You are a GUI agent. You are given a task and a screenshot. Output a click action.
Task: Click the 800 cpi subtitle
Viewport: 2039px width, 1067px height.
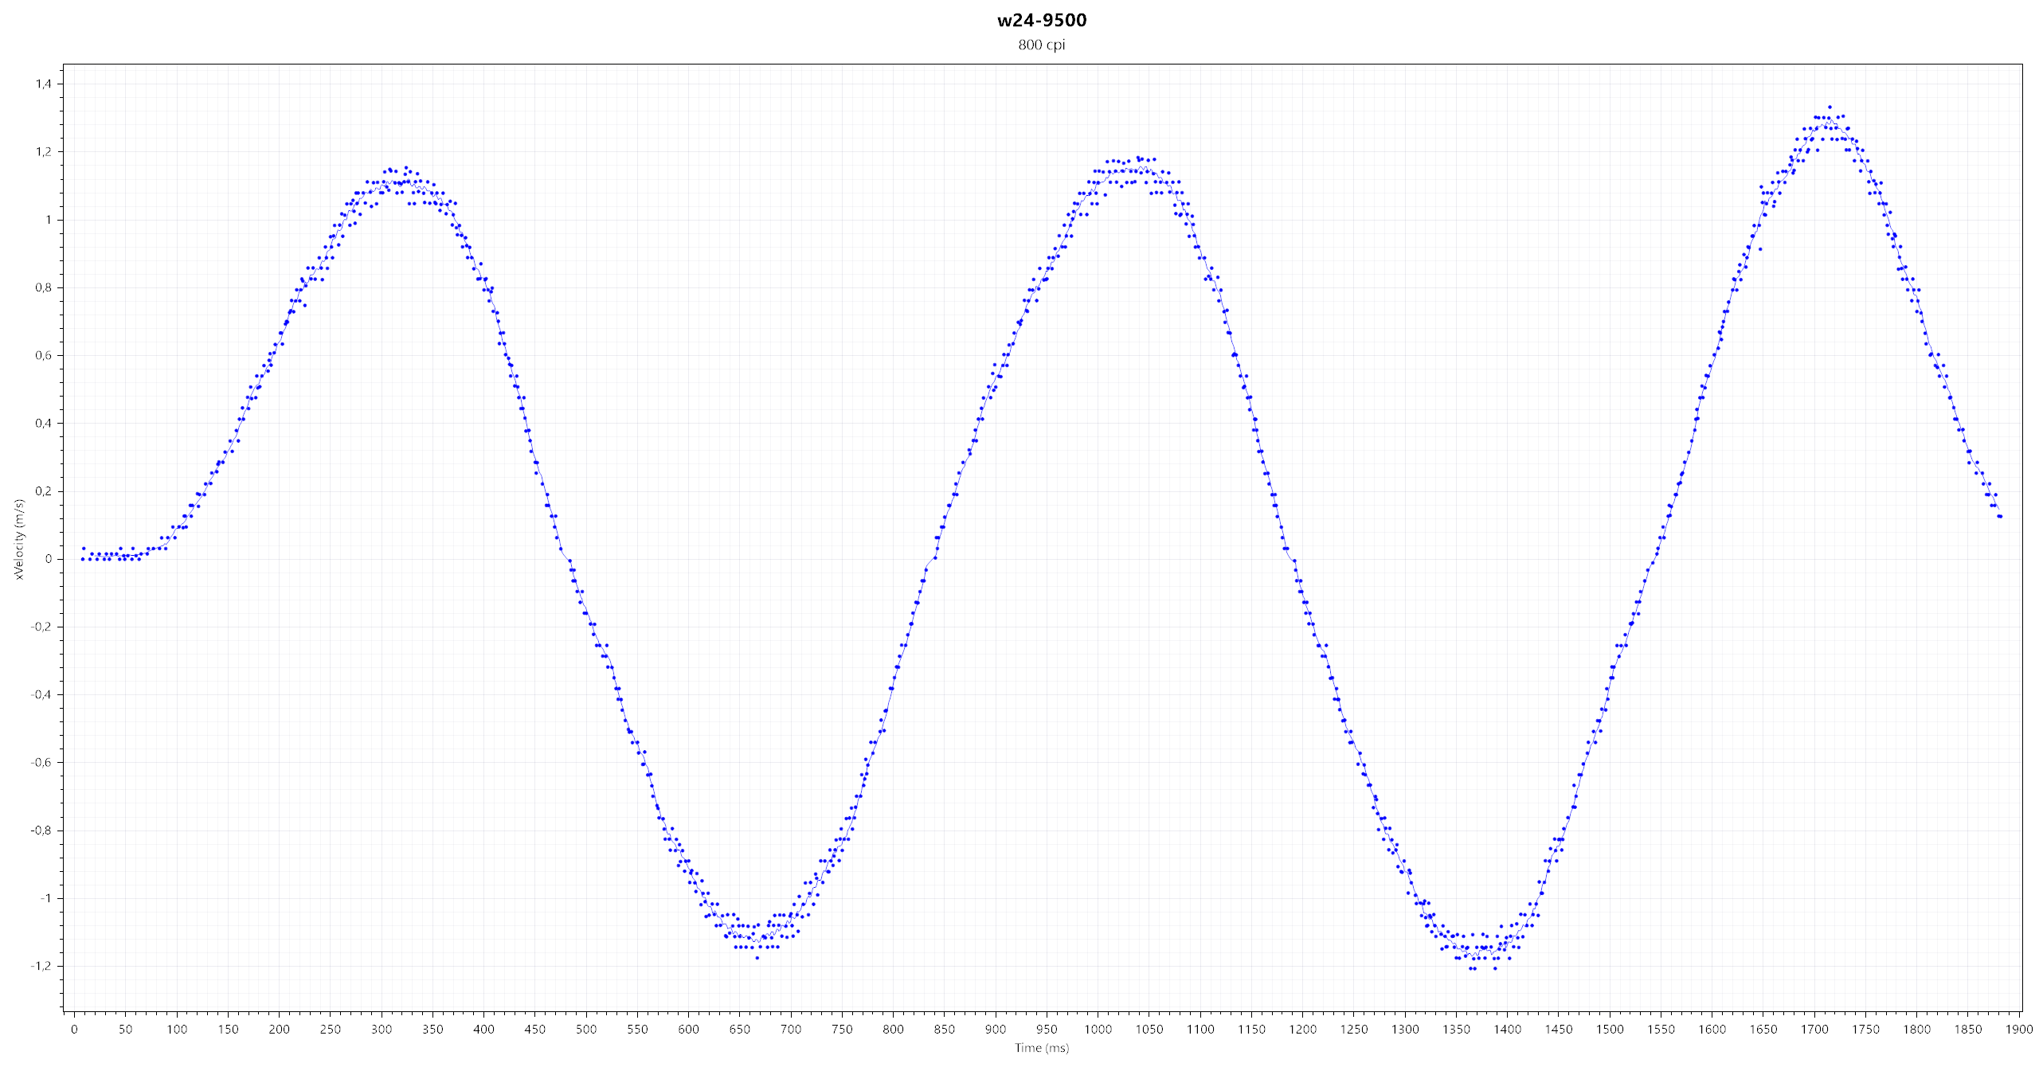(x=1041, y=45)
